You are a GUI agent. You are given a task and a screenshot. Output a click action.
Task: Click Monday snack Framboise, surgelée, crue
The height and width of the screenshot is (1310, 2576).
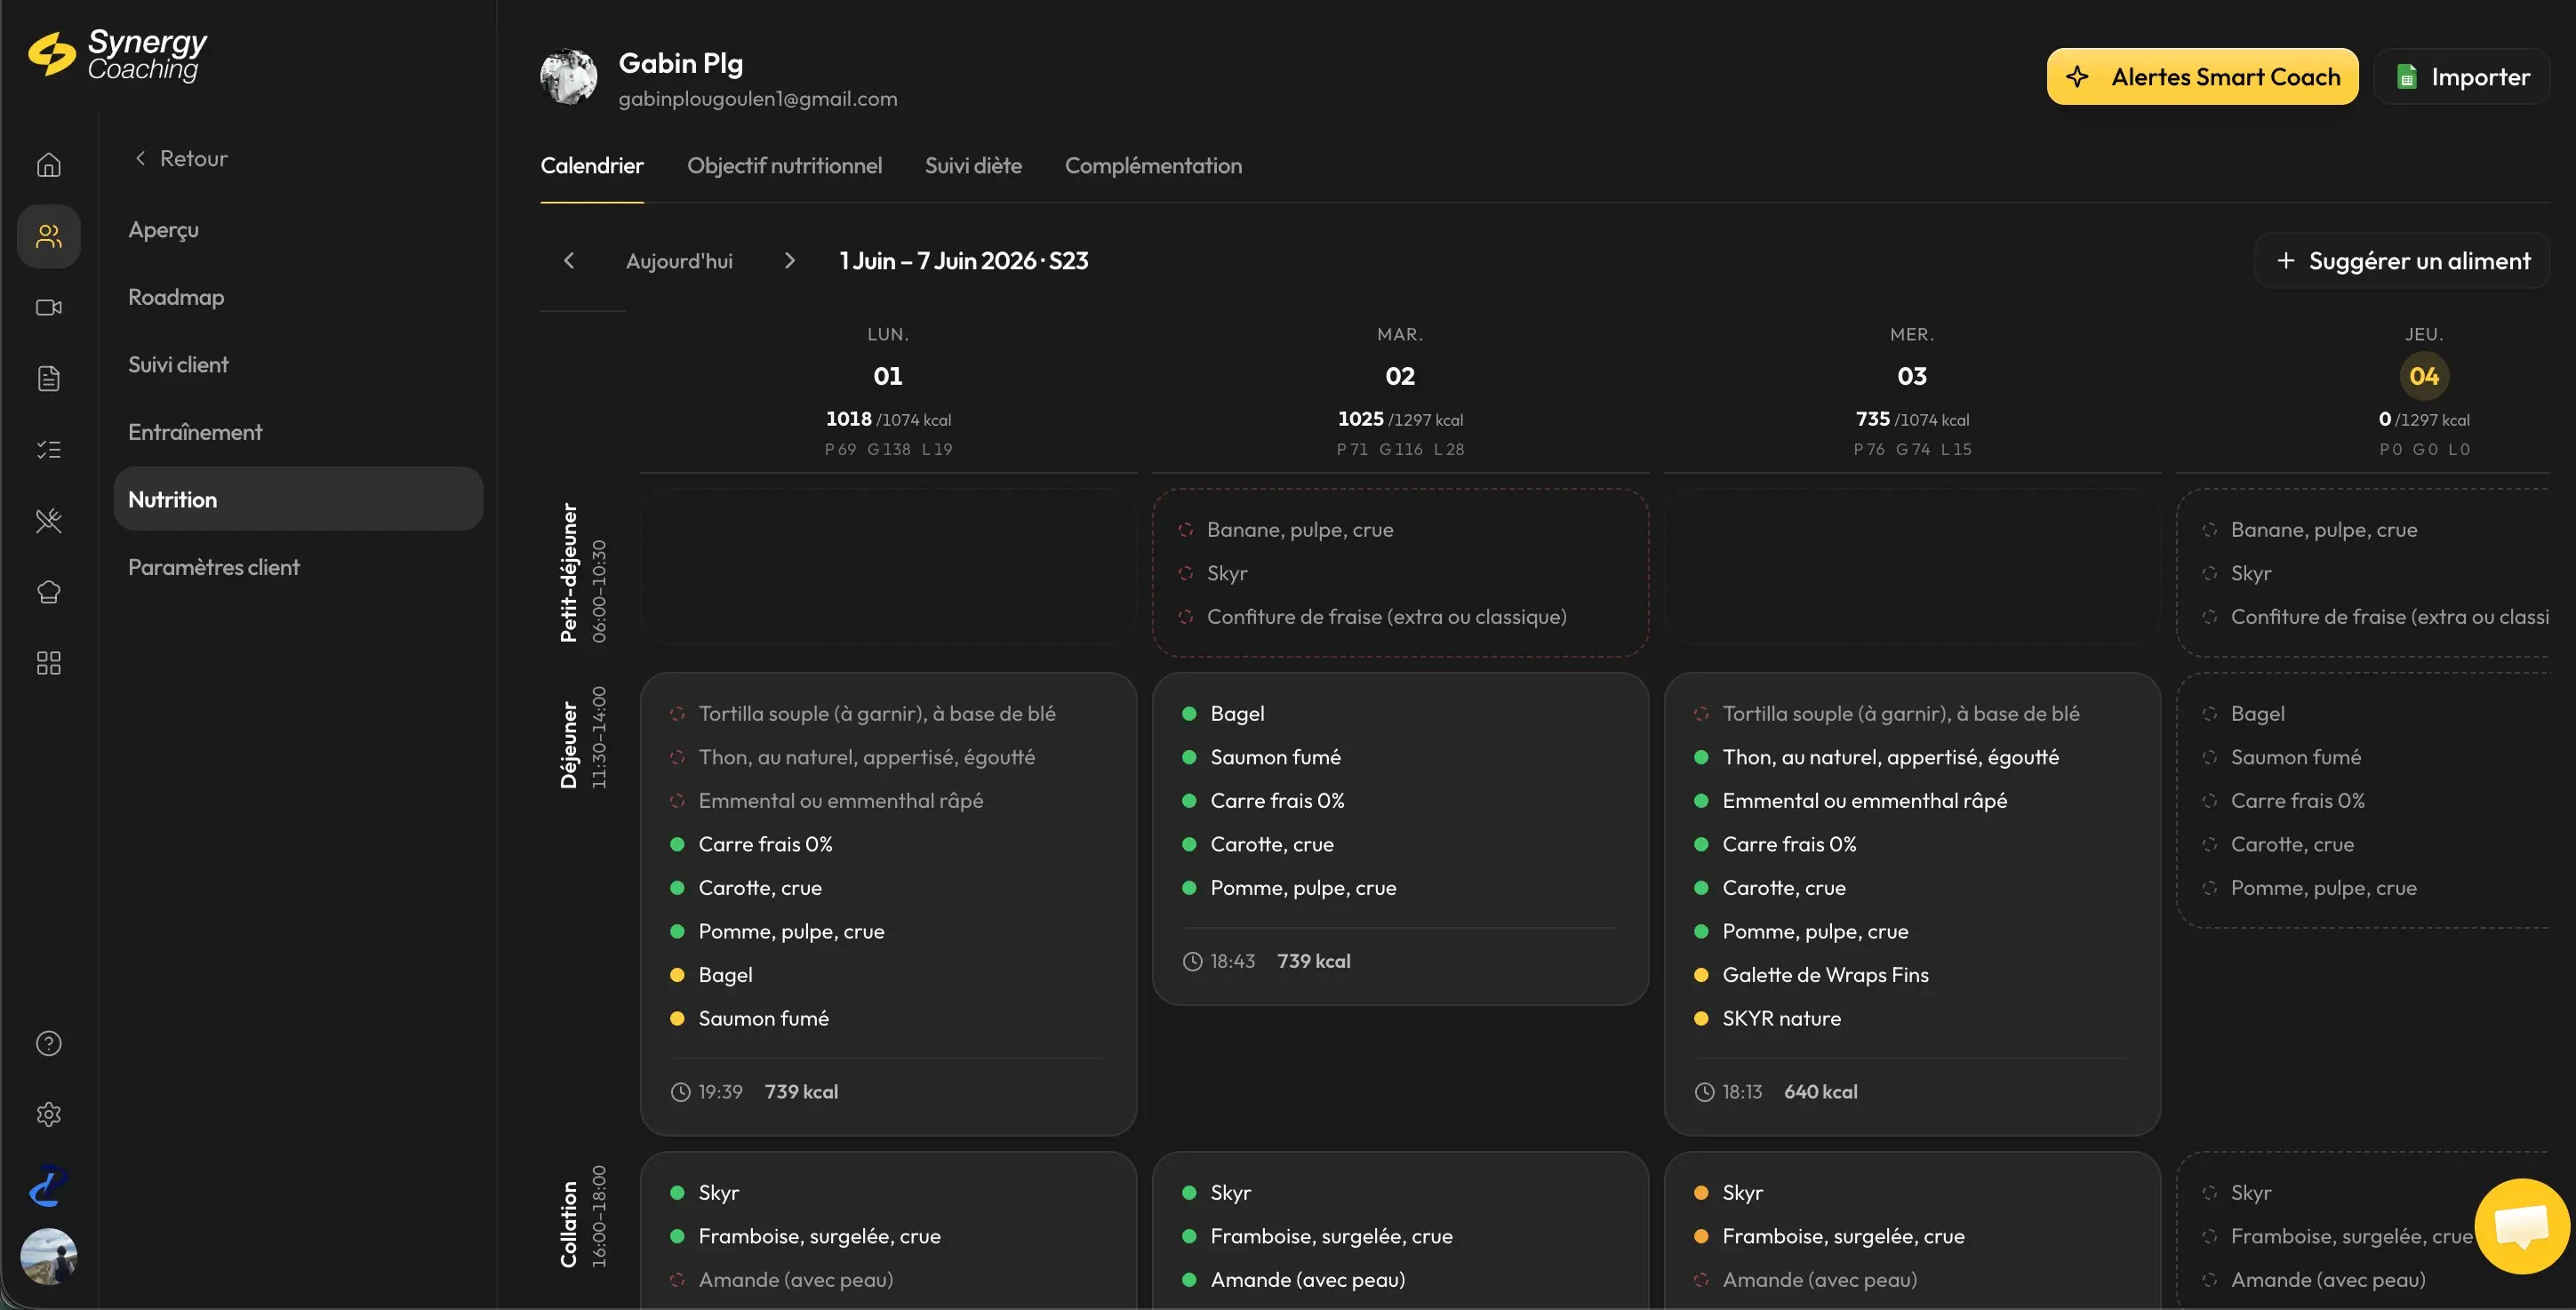click(819, 1237)
